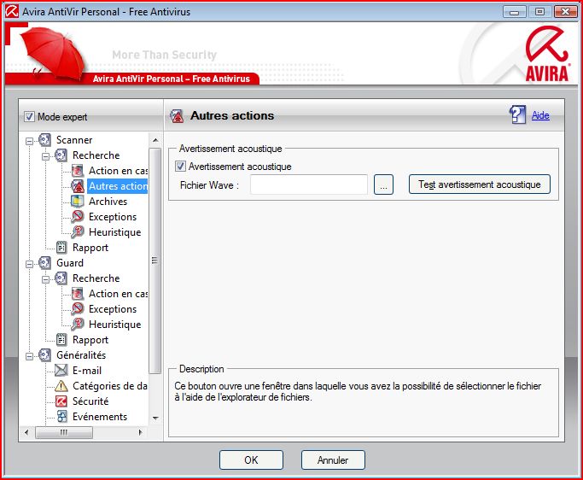Image resolution: width=583 pixels, height=480 pixels.
Task: Click the warning triangle Catégories icon
Action: click(x=61, y=386)
